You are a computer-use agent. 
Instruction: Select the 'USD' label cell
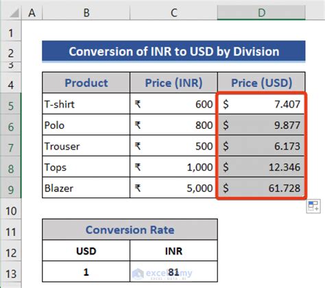[x=86, y=250]
